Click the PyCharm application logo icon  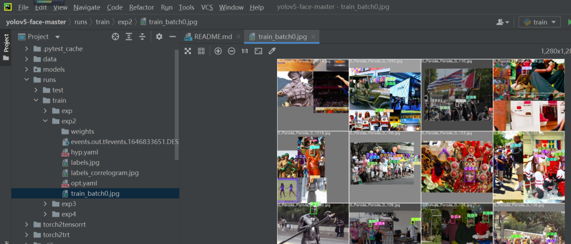[x=7, y=7]
